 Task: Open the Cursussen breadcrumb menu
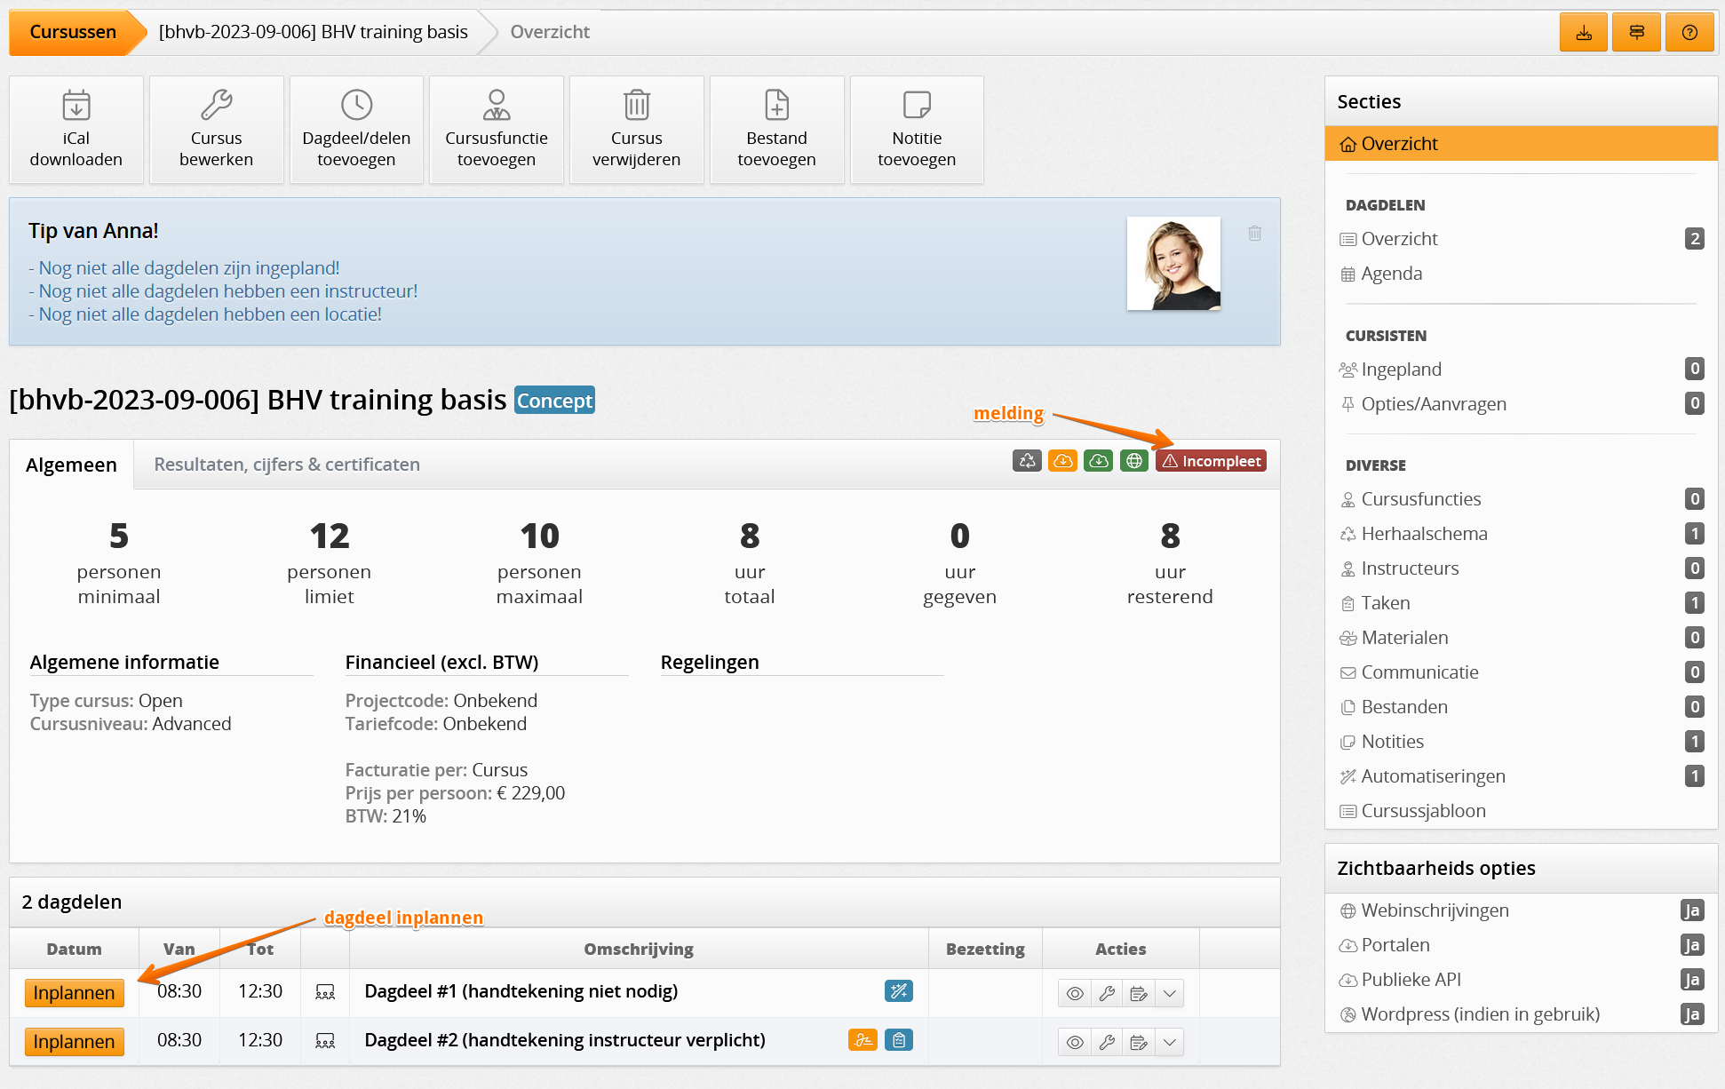point(73,33)
